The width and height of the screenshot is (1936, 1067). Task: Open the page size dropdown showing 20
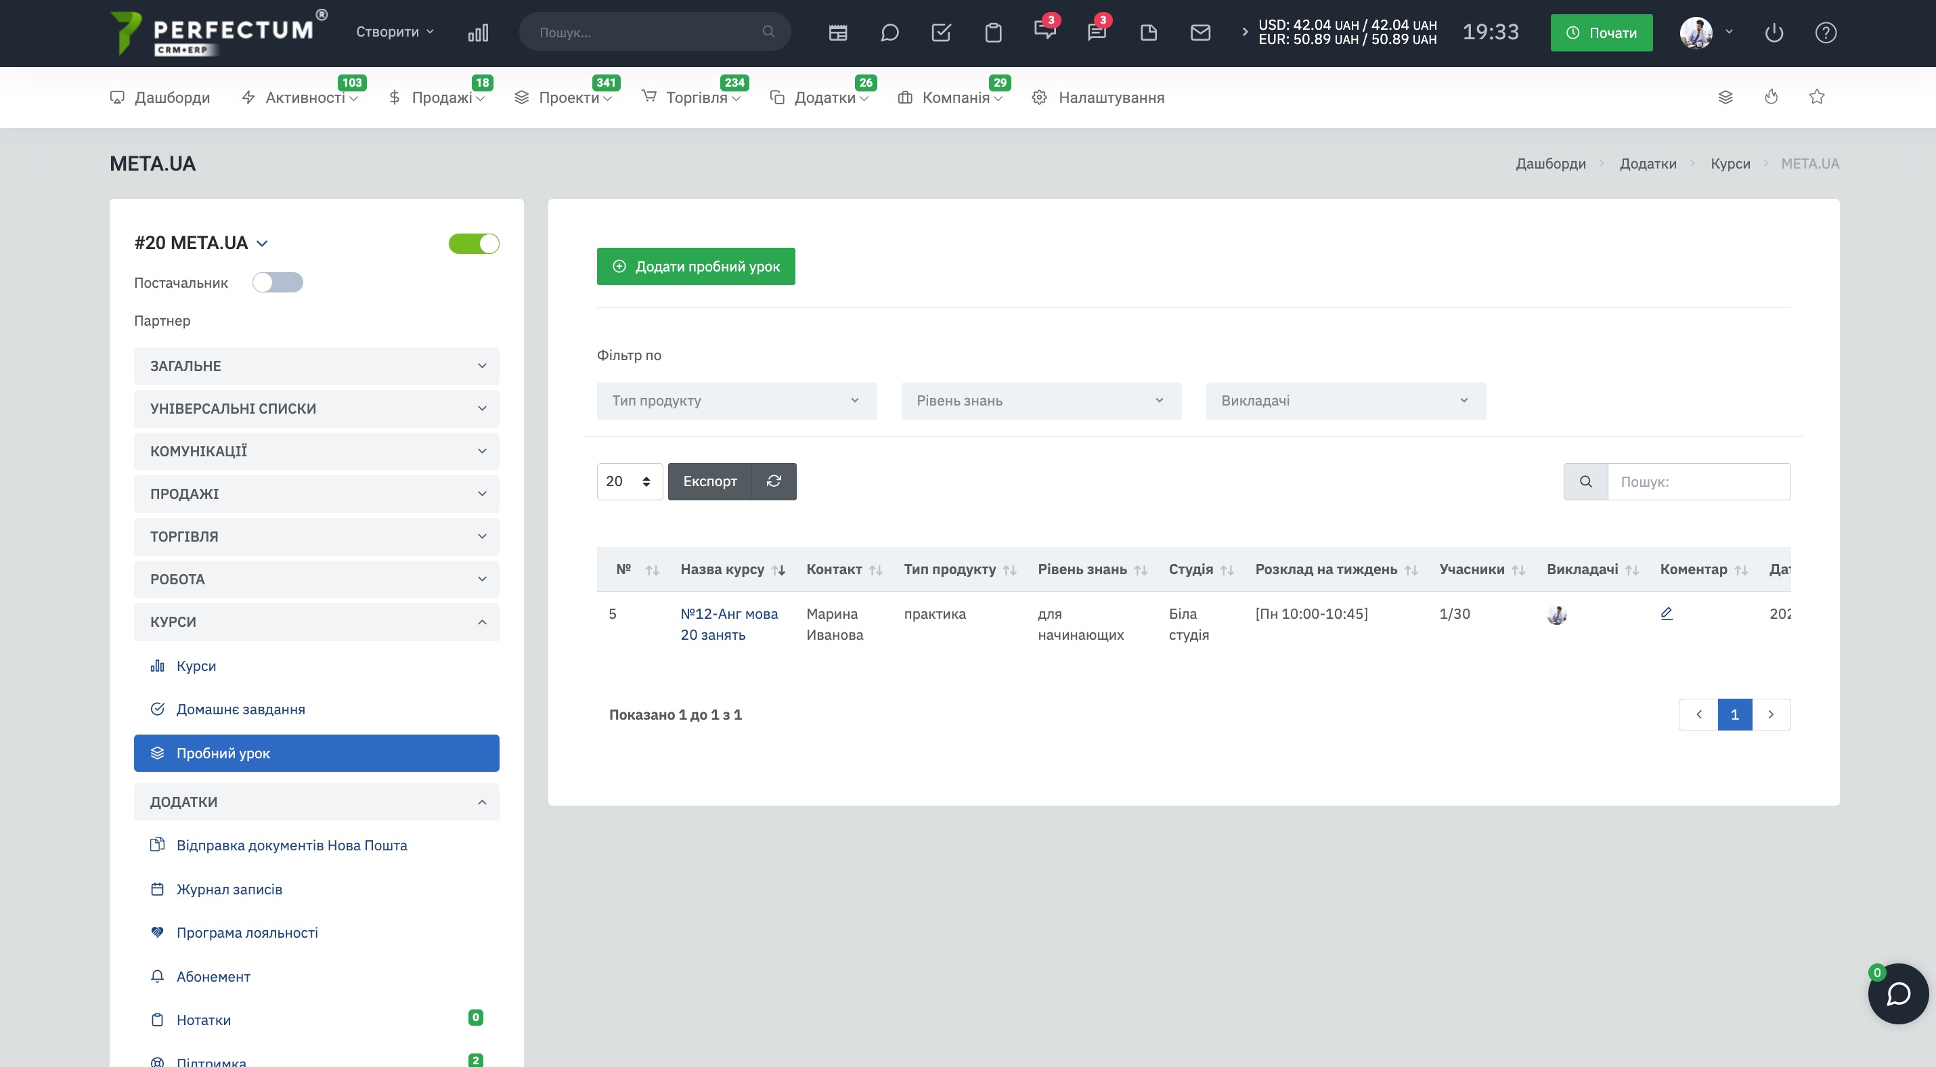point(630,481)
